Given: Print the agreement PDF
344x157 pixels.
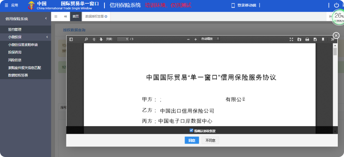Looking at the screenshot, I should click(x=307, y=39).
